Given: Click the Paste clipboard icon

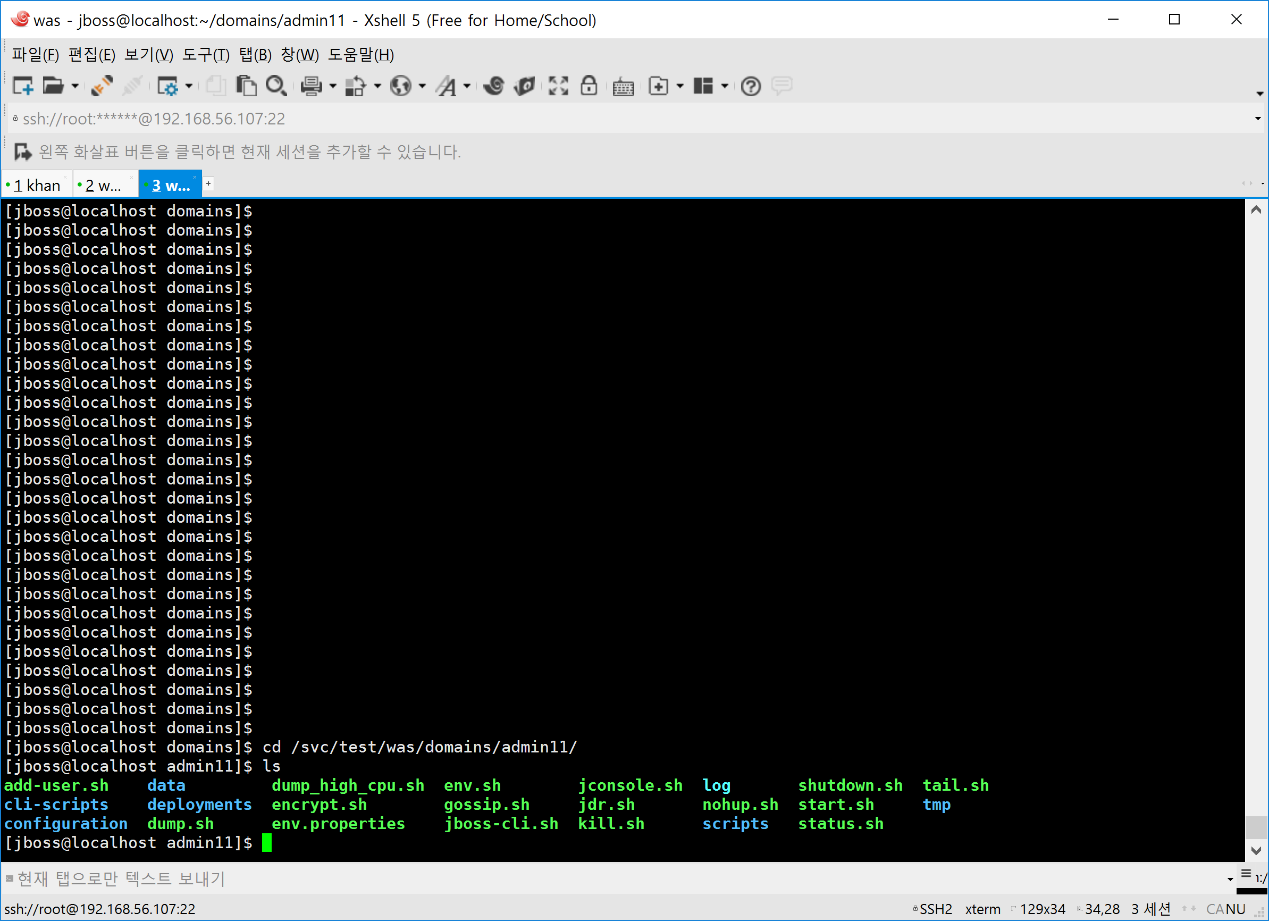Looking at the screenshot, I should [x=246, y=86].
